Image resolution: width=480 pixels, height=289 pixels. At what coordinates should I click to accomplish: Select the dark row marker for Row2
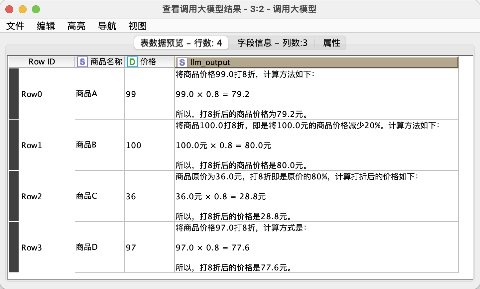[x=14, y=196]
